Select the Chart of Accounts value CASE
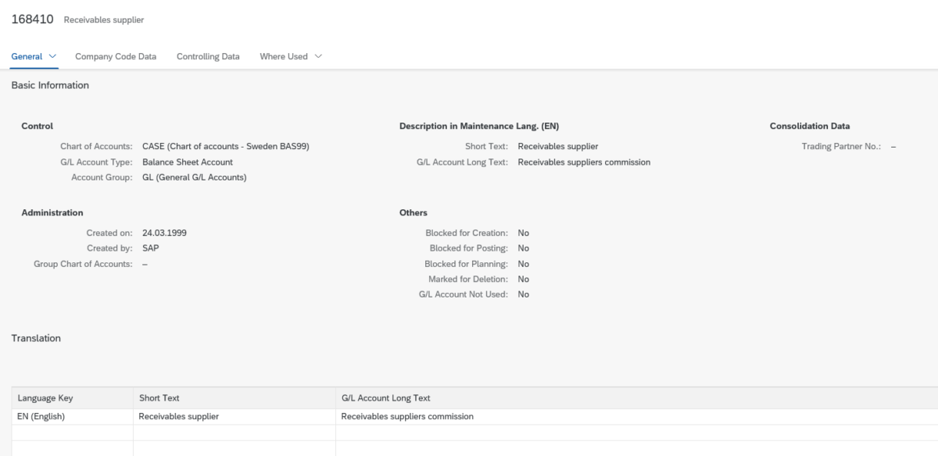 coord(225,146)
